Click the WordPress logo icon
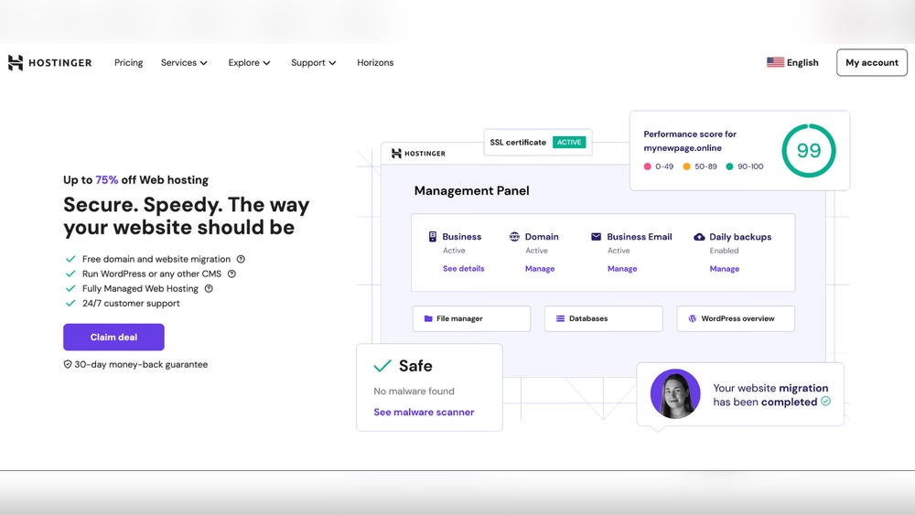 tap(692, 318)
